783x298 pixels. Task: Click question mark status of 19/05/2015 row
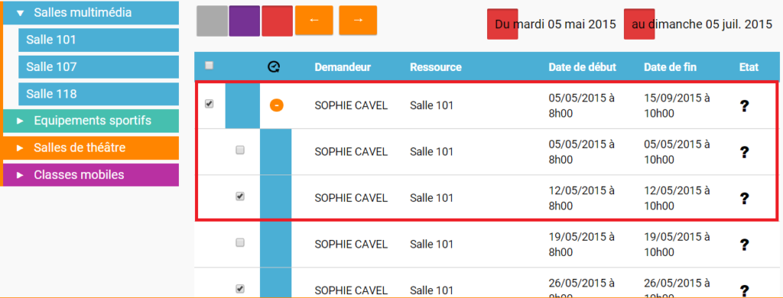744,245
